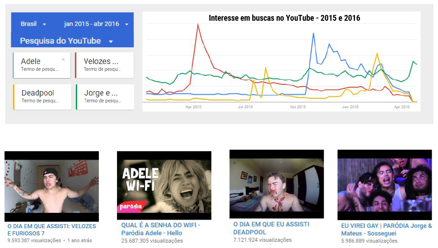Click the 7.121.924 visualizações view count

click(x=262, y=240)
